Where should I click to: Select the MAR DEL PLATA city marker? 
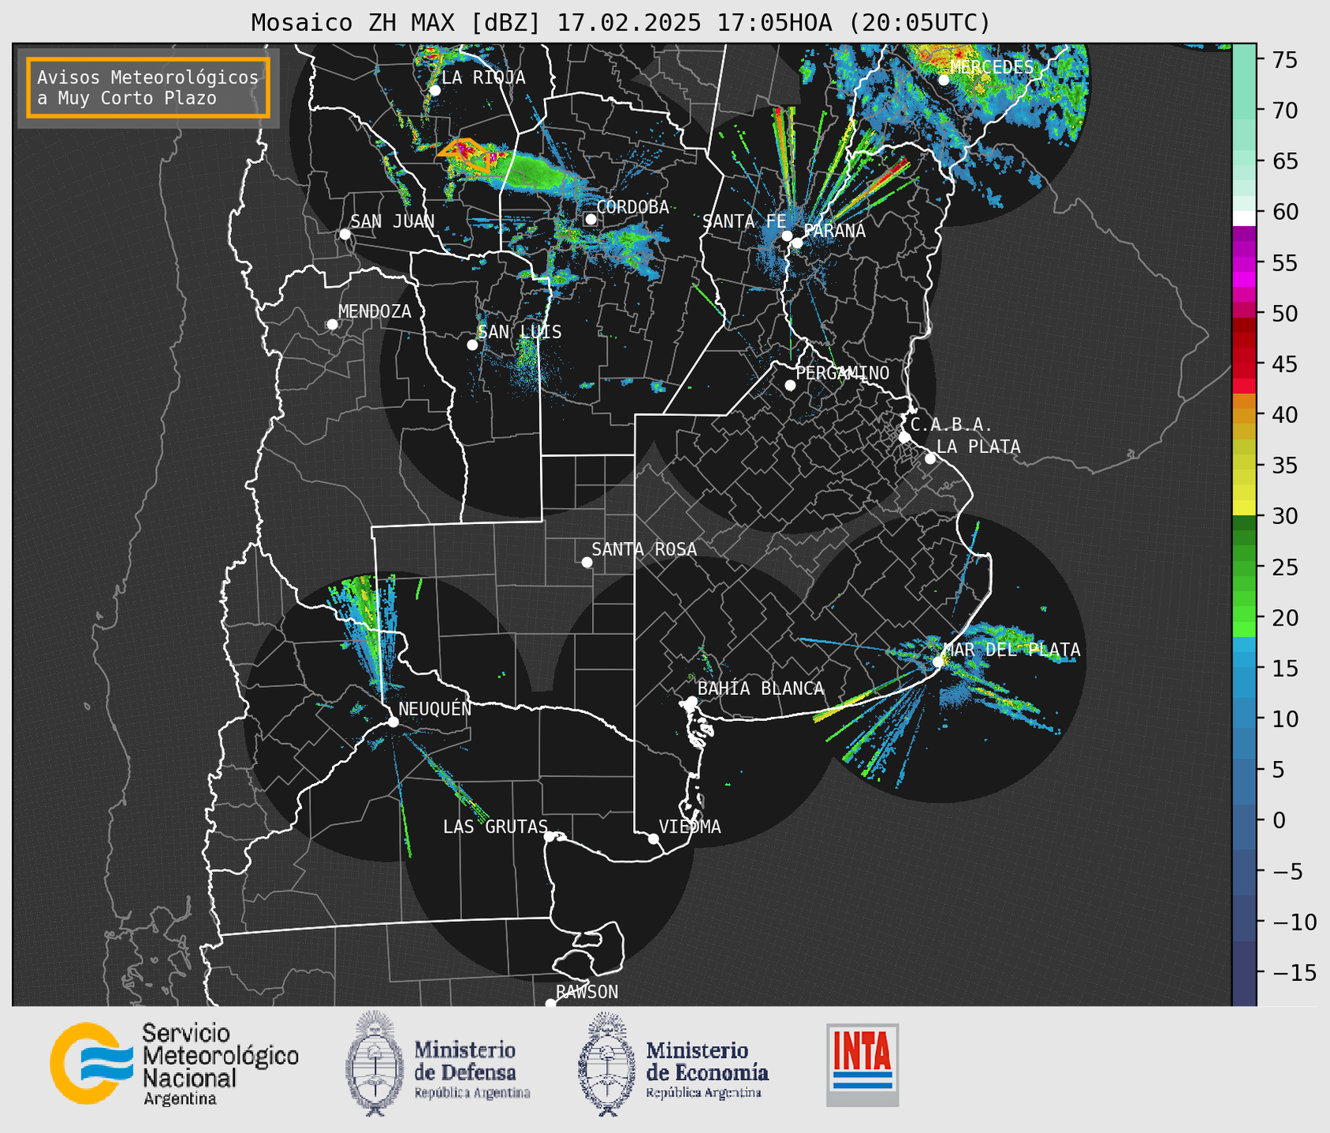[x=938, y=662]
